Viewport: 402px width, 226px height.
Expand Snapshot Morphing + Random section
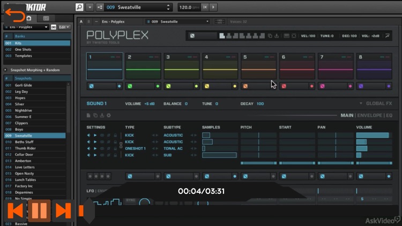5,70
